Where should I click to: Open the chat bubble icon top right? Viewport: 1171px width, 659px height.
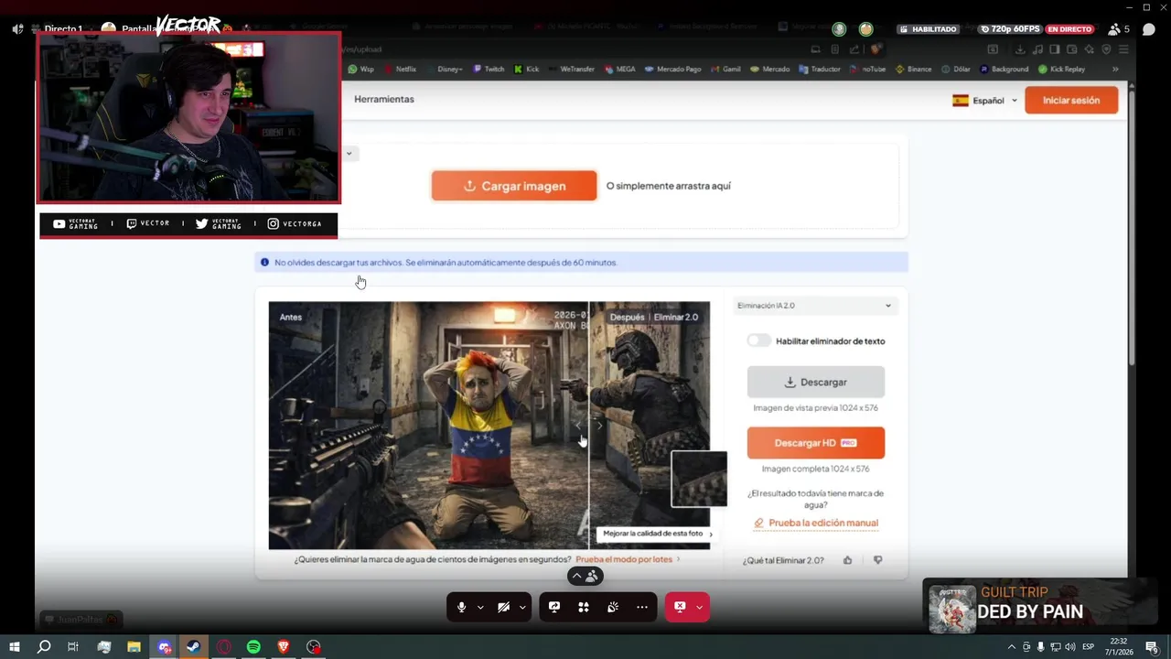[1148, 29]
